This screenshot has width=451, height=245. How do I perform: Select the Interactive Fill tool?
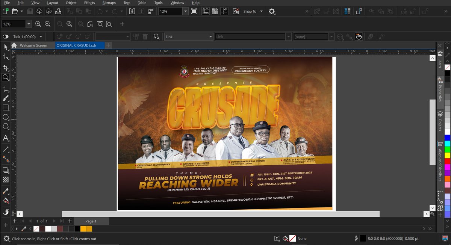(x=6, y=201)
